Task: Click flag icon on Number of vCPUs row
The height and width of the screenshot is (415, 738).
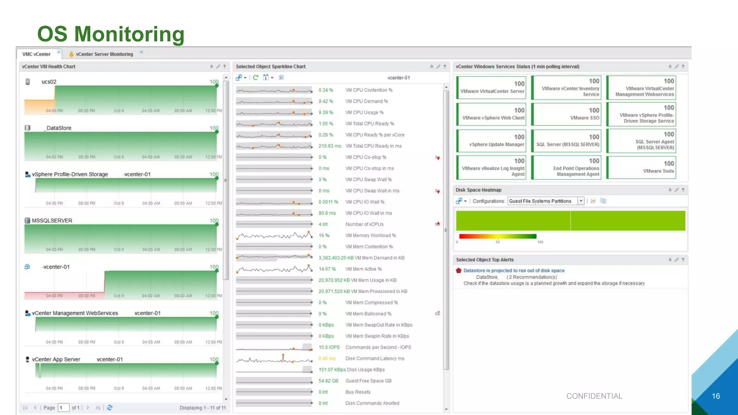Action: coord(437,224)
